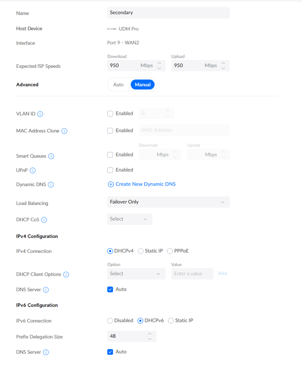
Task: Show the DHCP CoS info tooltip
Action: 44,220
